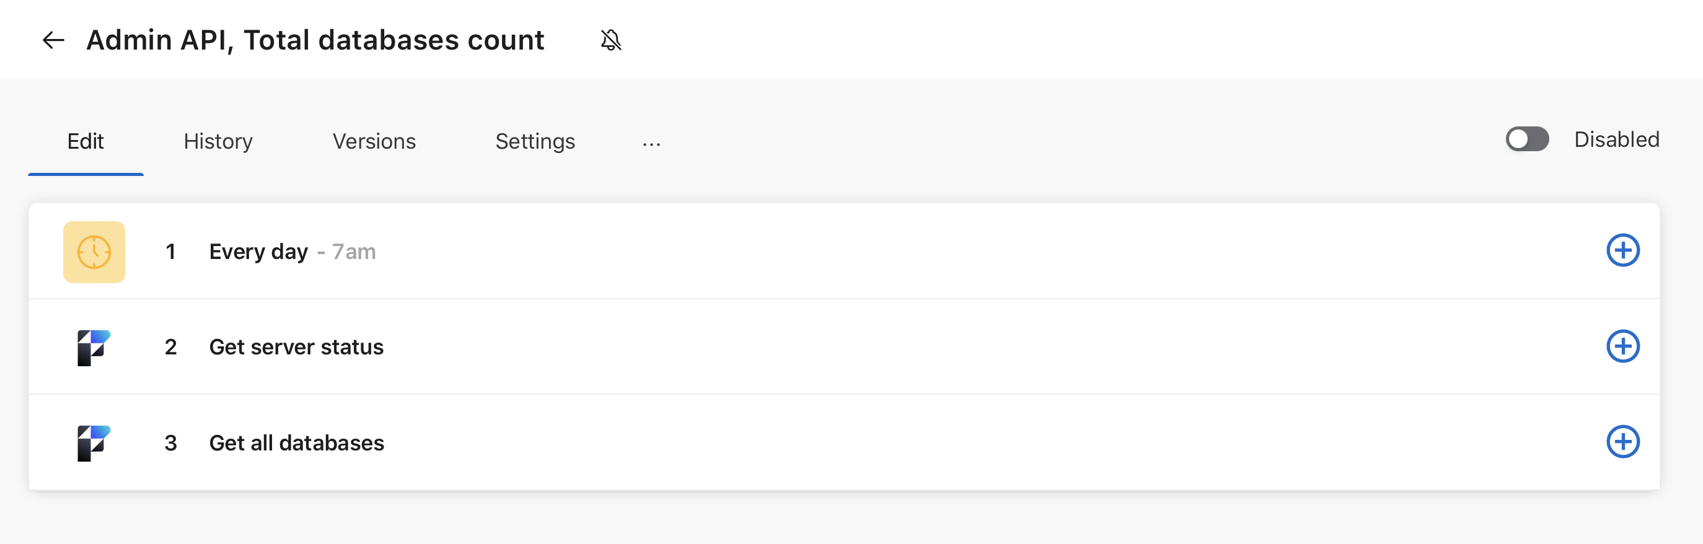Switch to the Versions tab

(x=374, y=141)
